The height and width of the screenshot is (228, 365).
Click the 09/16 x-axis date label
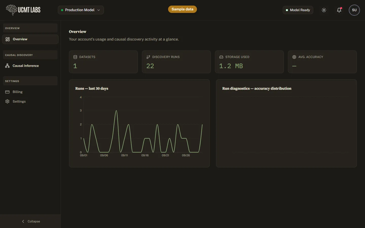[x=145, y=155]
